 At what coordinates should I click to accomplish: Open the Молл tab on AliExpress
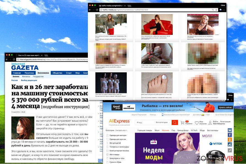(x=157, y=130)
